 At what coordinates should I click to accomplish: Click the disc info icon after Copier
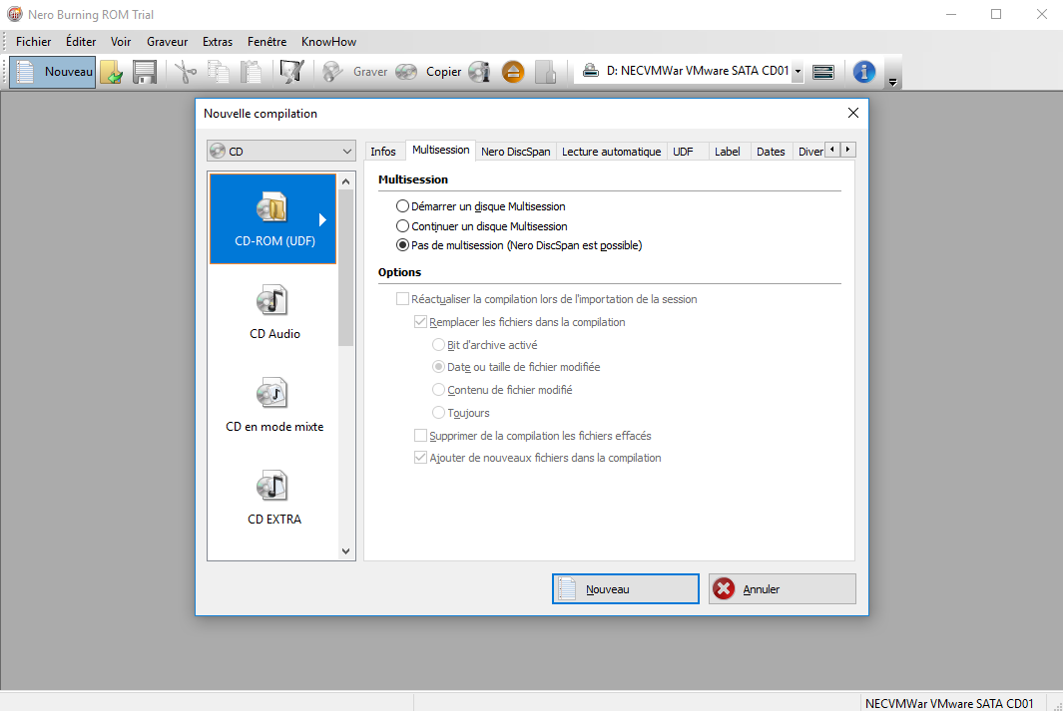click(479, 72)
